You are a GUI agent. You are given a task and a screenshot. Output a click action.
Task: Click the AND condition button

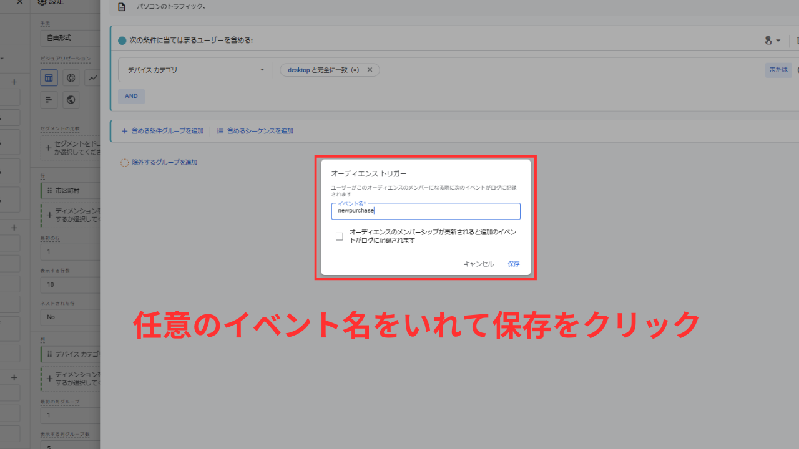(x=131, y=96)
